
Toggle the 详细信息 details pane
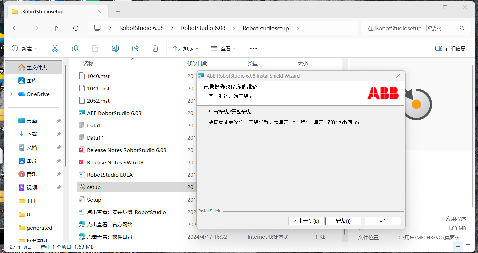click(451, 48)
